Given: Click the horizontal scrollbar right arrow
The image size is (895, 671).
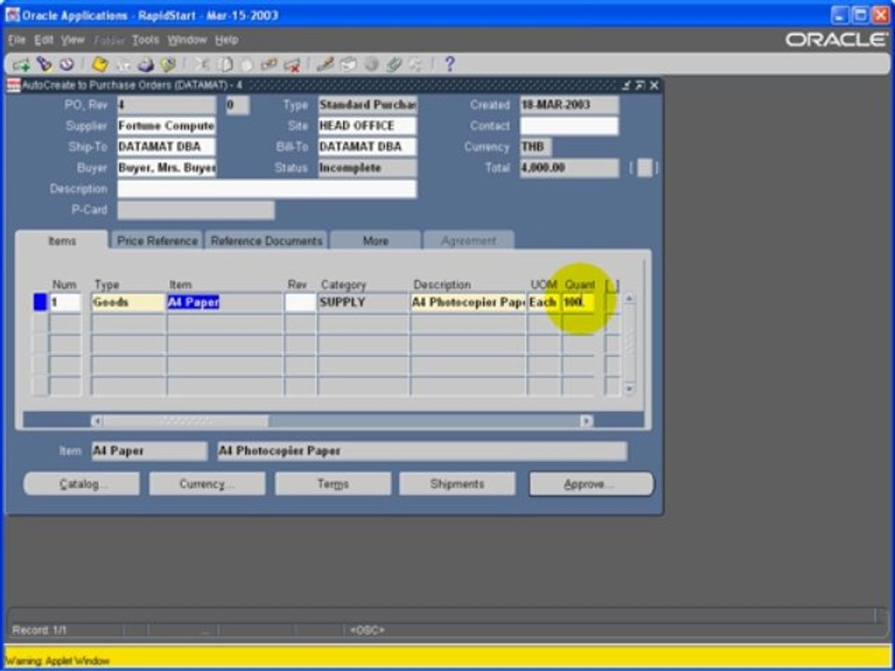Looking at the screenshot, I should coord(586,421).
